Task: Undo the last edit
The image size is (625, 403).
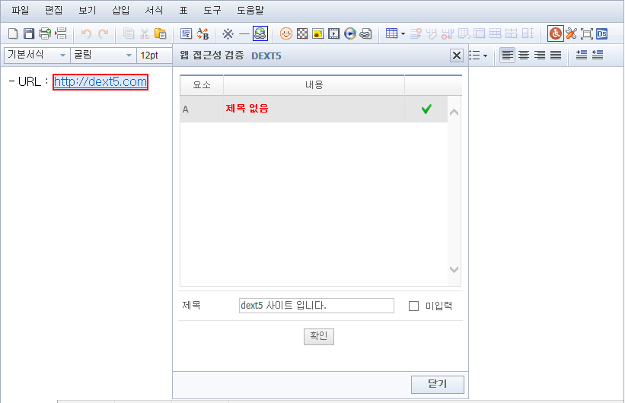Action: coord(86,34)
